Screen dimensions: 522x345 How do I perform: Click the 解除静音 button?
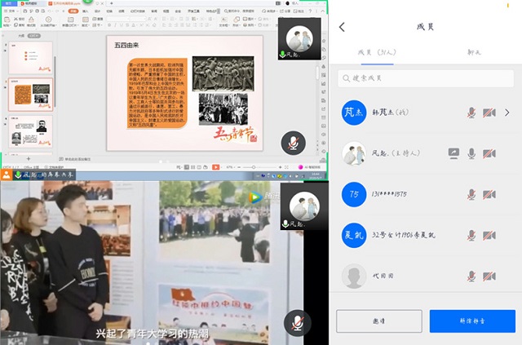(472, 321)
